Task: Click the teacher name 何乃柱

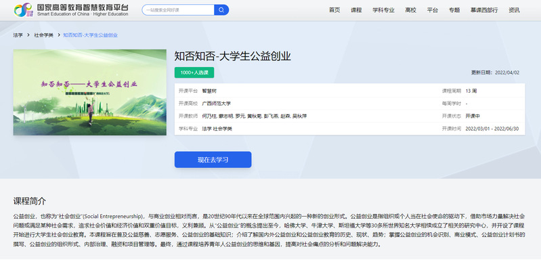Action: 209,116
